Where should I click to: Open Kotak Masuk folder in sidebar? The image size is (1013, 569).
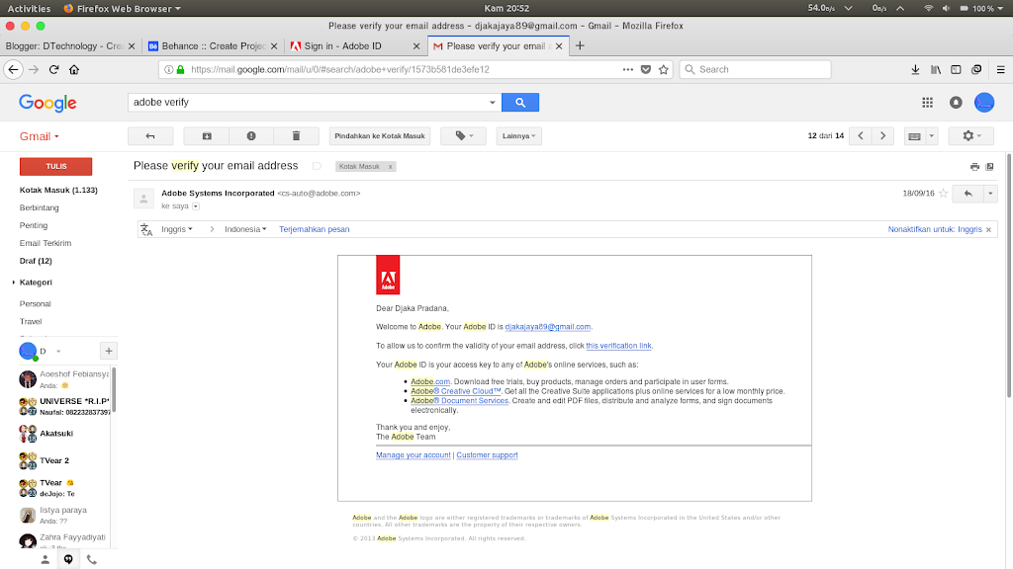click(58, 190)
